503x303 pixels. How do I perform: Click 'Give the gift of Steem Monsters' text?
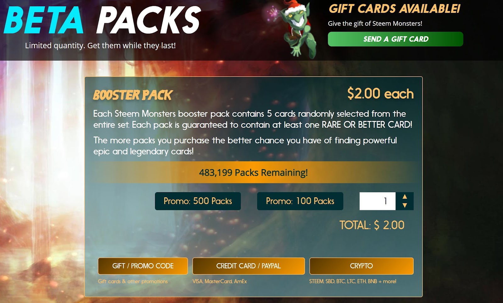tap(375, 24)
